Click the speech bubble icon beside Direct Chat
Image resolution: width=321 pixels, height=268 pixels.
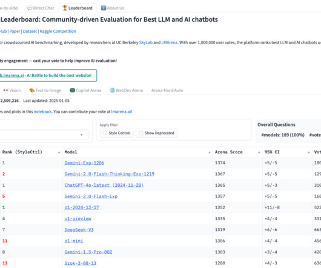(30, 8)
